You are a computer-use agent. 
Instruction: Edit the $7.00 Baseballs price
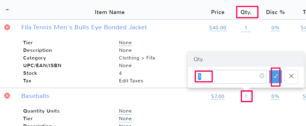(218, 97)
